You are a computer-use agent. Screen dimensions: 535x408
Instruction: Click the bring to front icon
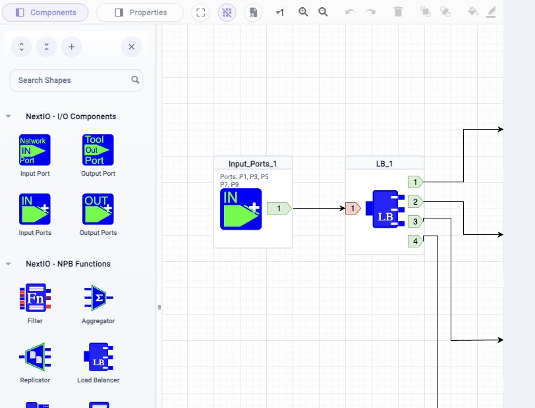click(x=425, y=12)
